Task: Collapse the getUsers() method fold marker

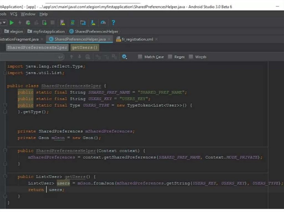Action: pyautogui.click(x=5, y=176)
